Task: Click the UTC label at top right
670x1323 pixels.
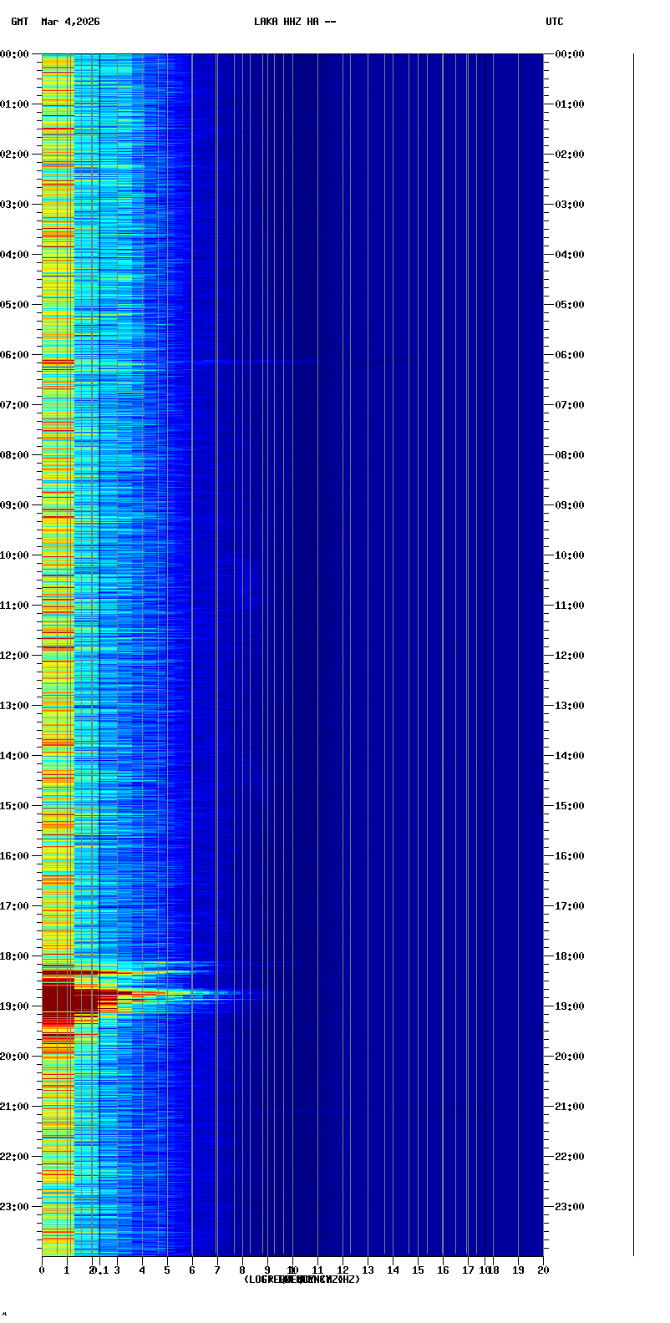Action: click(x=555, y=22)
